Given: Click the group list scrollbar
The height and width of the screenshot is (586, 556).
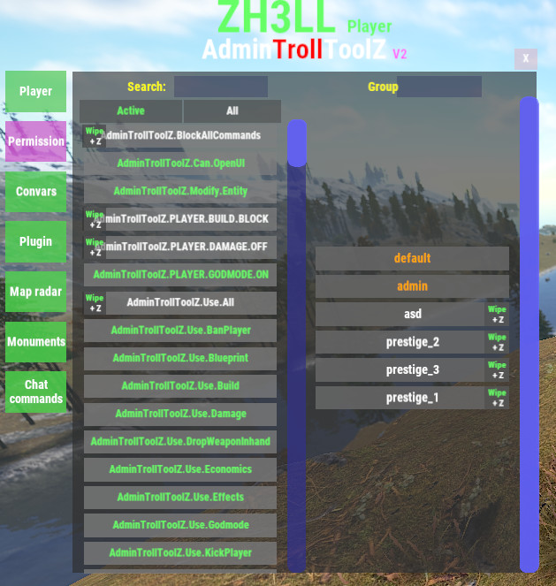Looking at the screenshot, I should point(529,334).
